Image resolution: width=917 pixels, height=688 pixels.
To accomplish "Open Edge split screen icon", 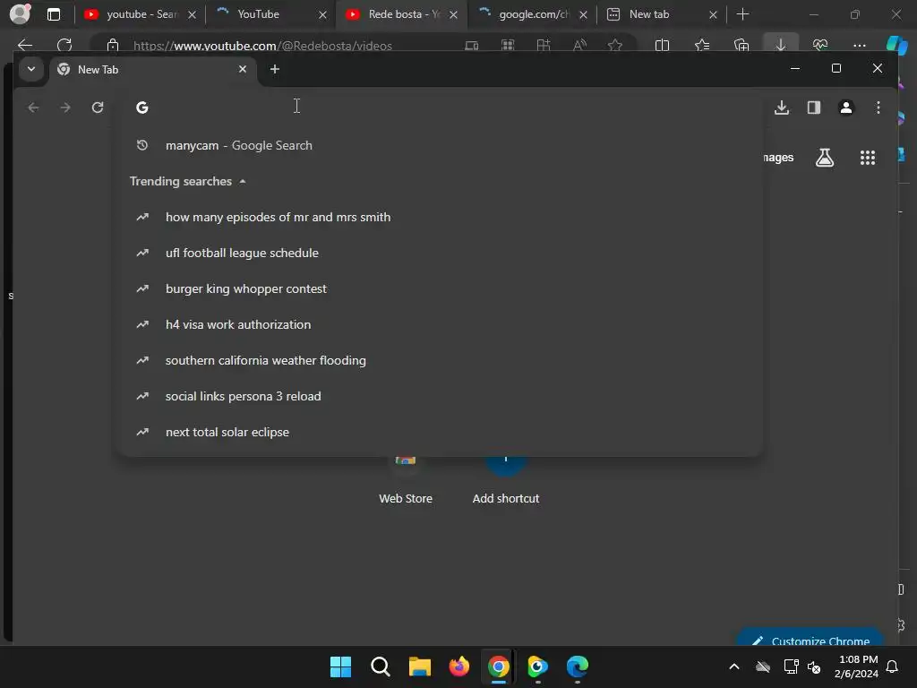I will [662, 45].
